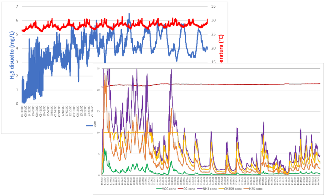Viewport: 324px width, 195px height.
Task: Click the 30 tick on the temperature axis
Action: (214, 21)
